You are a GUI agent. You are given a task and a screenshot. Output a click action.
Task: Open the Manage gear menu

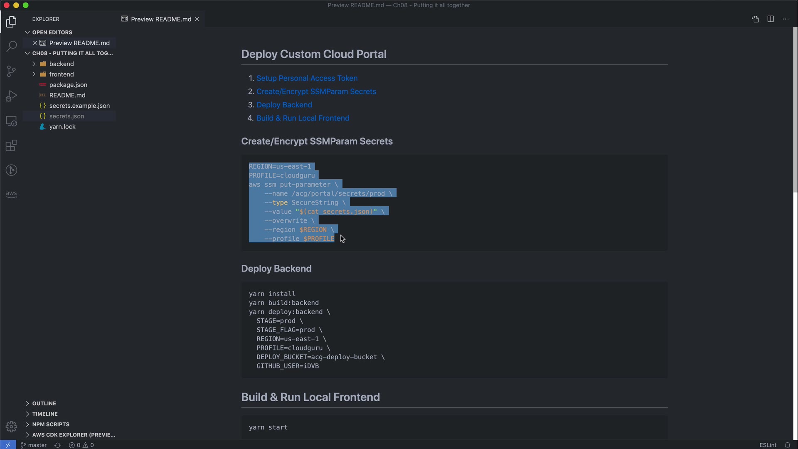[11, 427]
